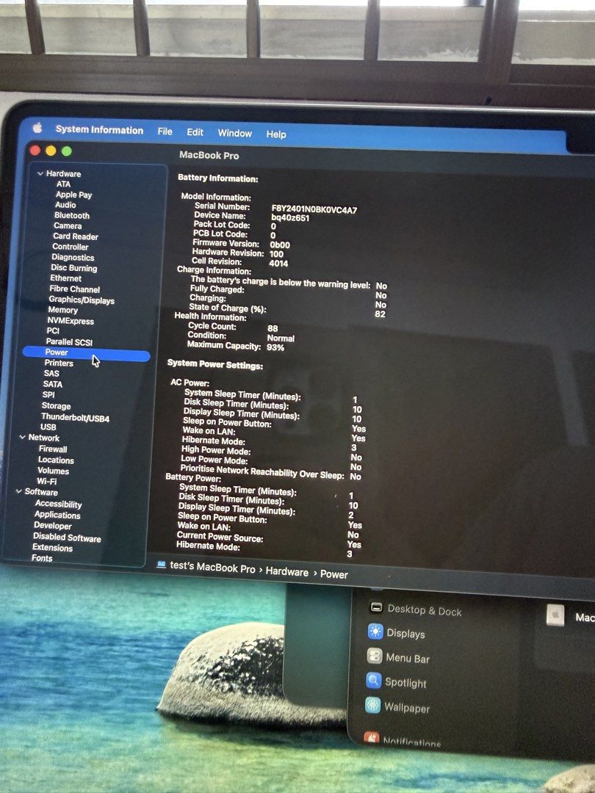This screenshot has width=595, height=793.
Task: Click test's MacBook Pro in path bar
Action: tap(212, 568)
